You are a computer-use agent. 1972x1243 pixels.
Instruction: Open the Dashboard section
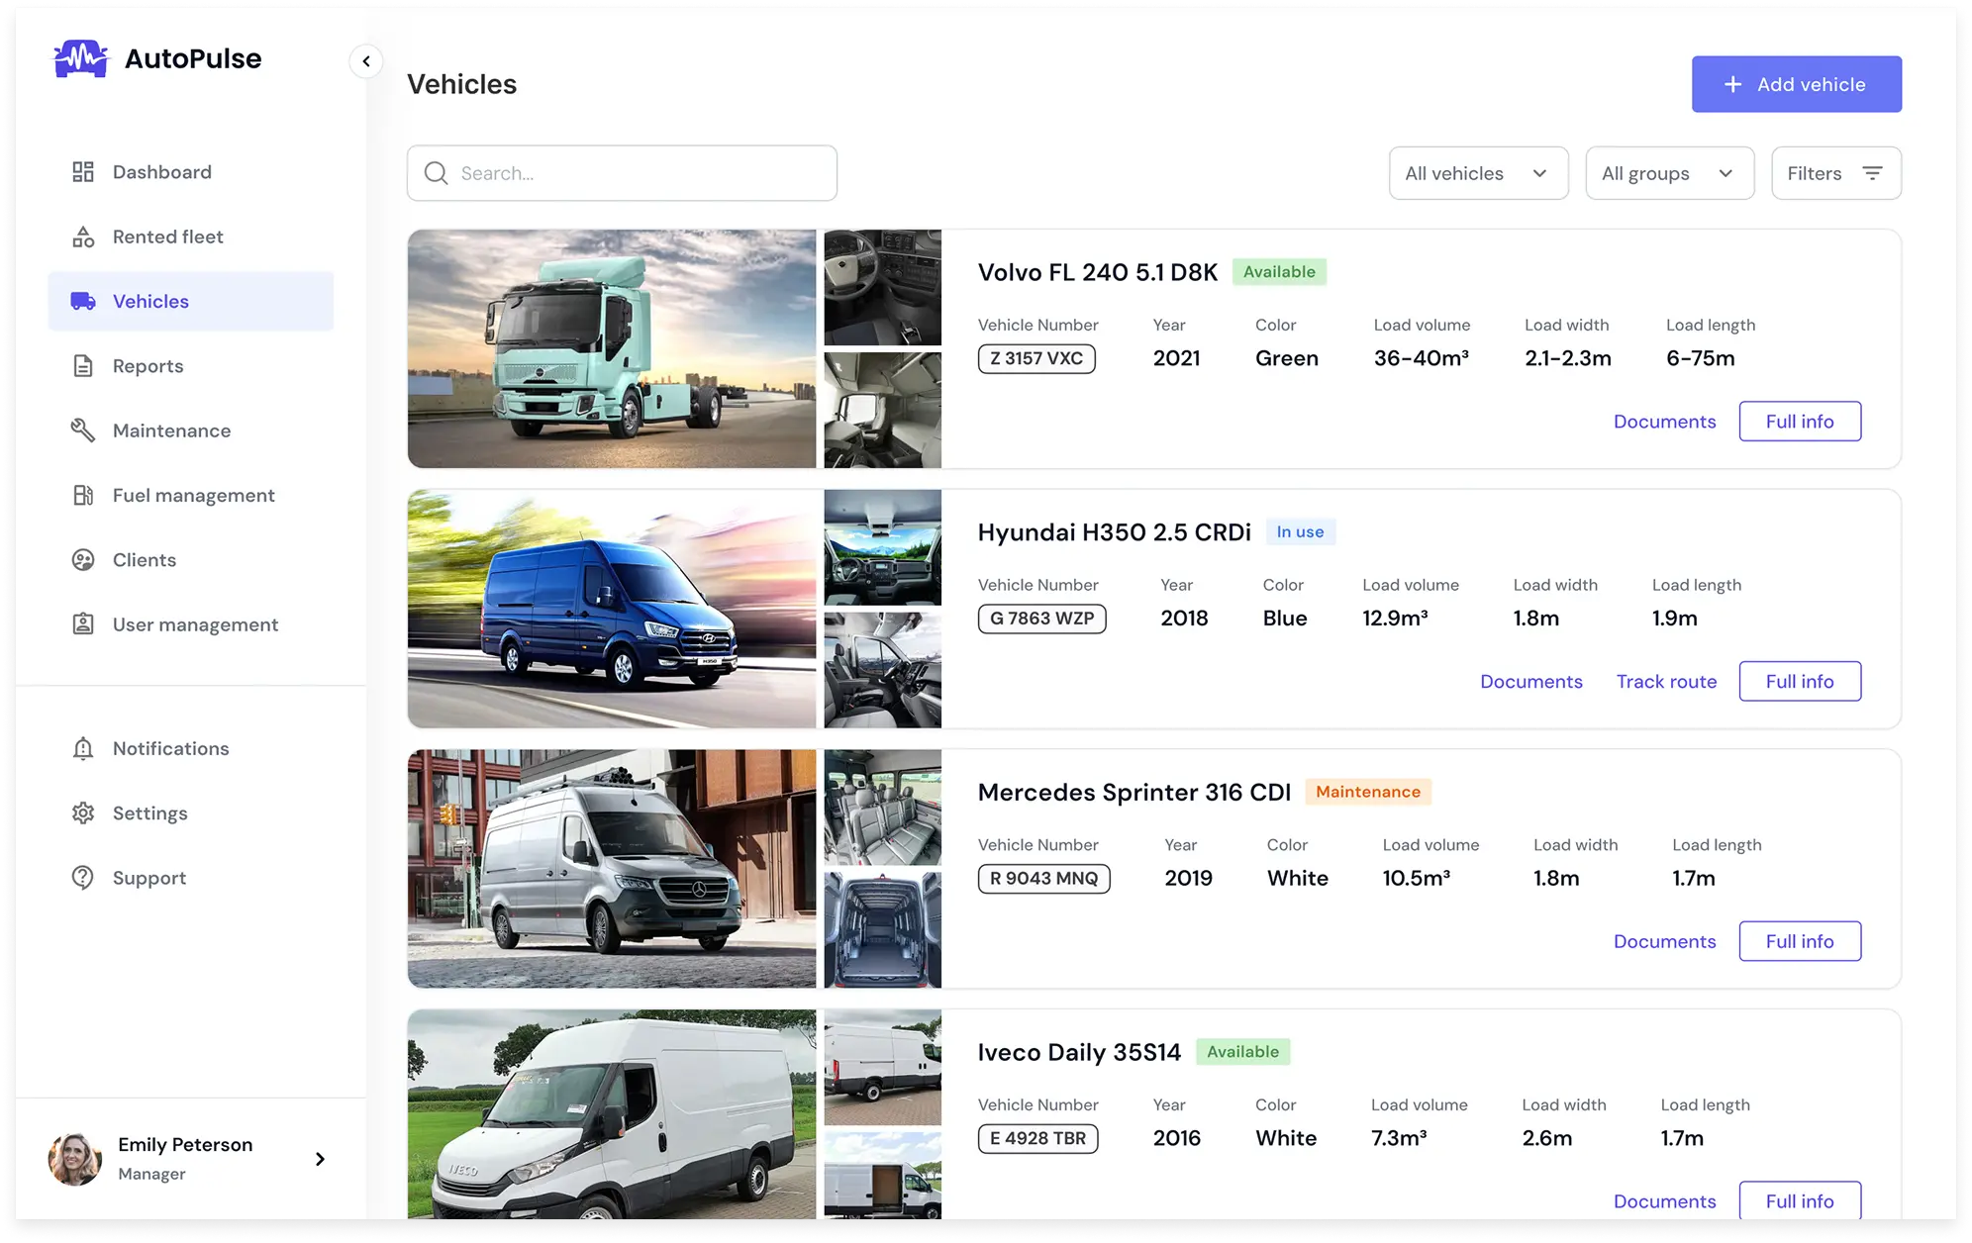161,171
